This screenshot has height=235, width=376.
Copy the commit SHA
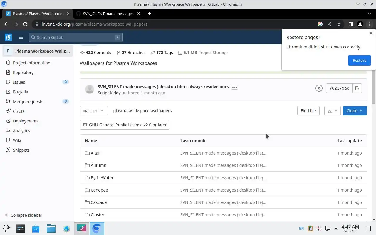point(357,88)
